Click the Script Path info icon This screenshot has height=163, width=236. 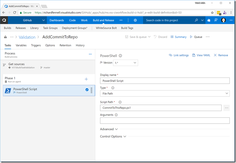coord(120,102)
